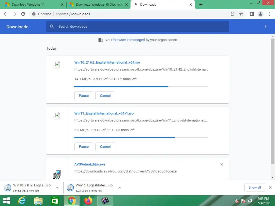The image size is (275, 206).
Task: Cancel the Win10_21H2 ISO download
Action: click(x=105, y=96)
